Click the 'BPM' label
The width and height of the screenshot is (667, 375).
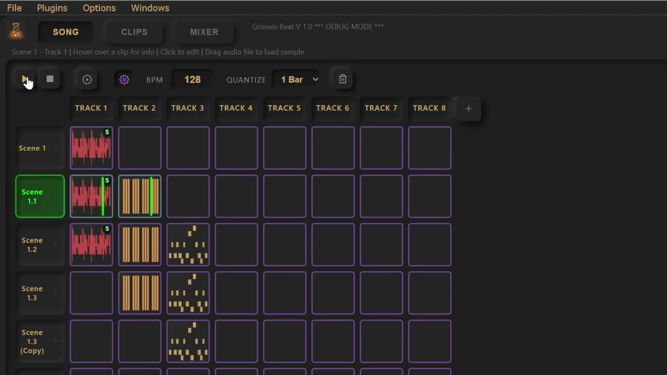(155, 80)
